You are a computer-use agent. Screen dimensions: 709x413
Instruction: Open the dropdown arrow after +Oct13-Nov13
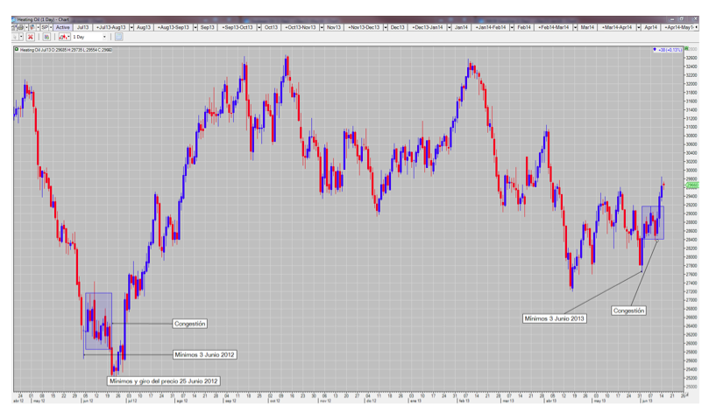click(x=322, y=27)
